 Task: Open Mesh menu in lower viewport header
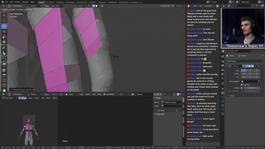(x=48, y=98)
